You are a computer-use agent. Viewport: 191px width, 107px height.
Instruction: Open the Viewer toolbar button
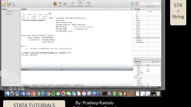click(60, 4)
